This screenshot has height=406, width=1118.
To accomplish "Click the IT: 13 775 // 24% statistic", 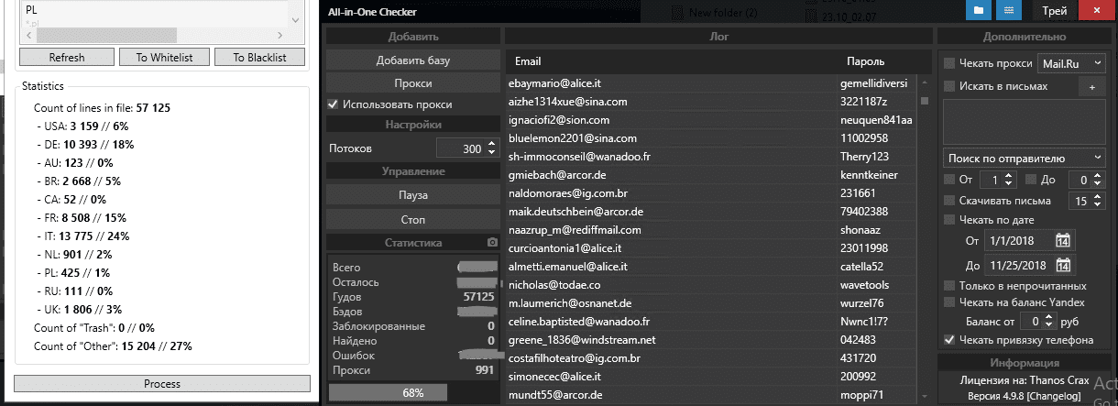I will tap(87, 236).
